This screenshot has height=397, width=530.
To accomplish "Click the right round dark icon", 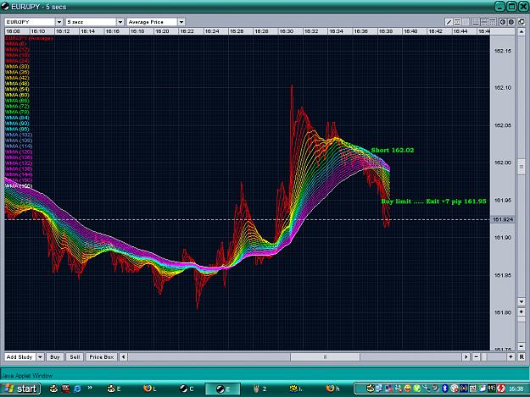I will 511,22.
